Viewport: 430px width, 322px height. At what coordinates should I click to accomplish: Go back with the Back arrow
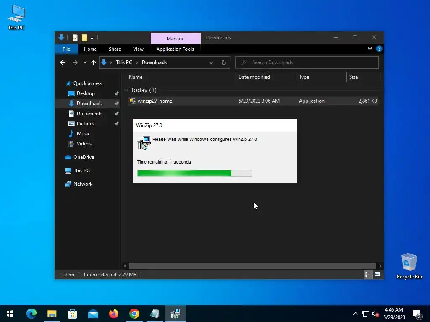coord(63,62)
